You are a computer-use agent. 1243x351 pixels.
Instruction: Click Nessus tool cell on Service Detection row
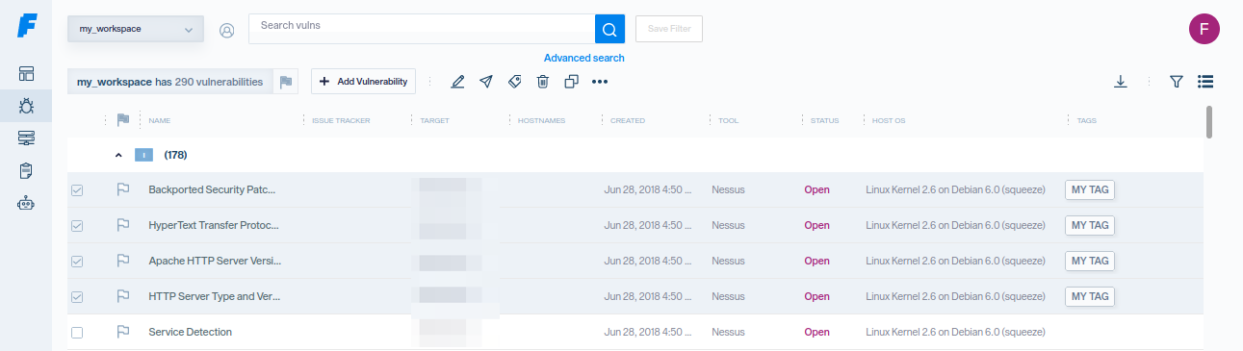point(728,332)
